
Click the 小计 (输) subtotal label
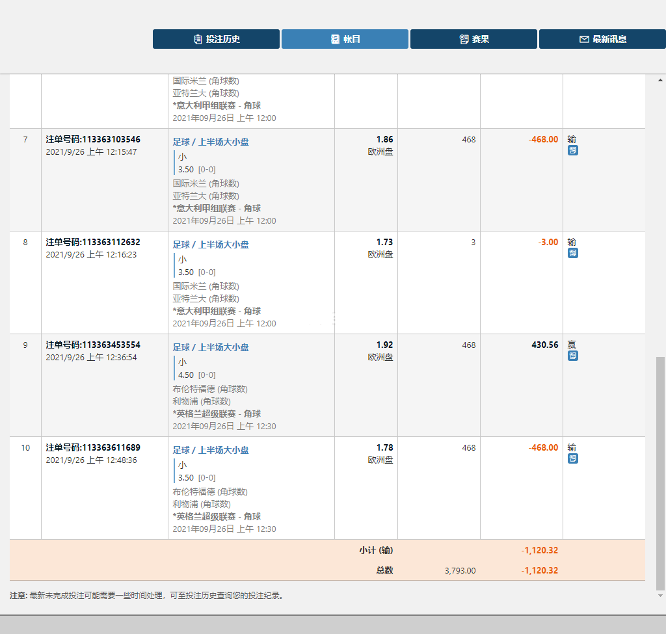click(x=376, y=550)
